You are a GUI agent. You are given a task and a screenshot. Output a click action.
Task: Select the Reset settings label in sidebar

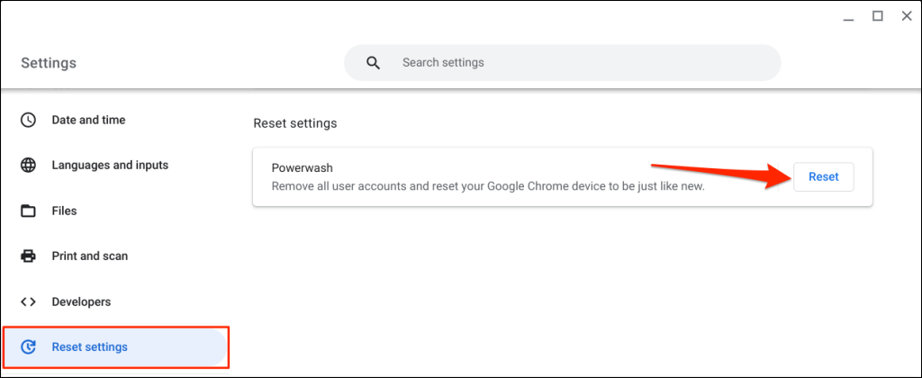[90, 347]
